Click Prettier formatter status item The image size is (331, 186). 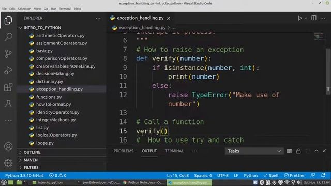[294, 176]
